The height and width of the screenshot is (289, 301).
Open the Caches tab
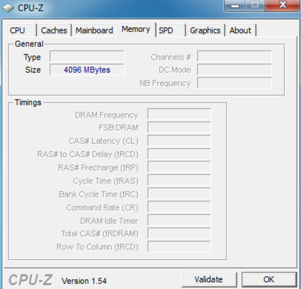(x=54, y=30)
